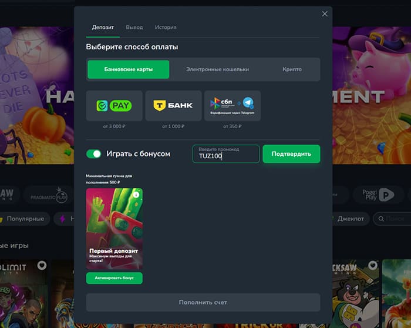Select the 'Электронные кошельки' payment category
Image resolution: width=411 pixels, height=328 pixels.
click(x=217, y=69)
